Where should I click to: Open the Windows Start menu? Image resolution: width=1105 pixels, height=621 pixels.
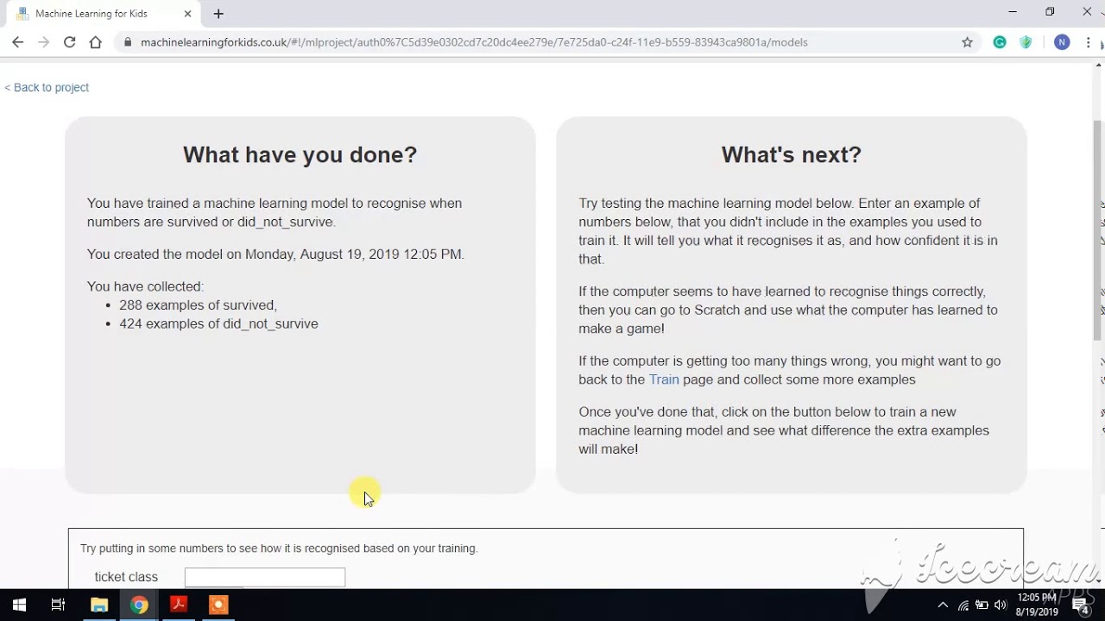[19, 605]
